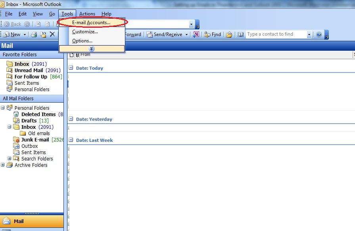Click the Find button
This screenshot has height=231, width=355.
click(x=212, y=34)
